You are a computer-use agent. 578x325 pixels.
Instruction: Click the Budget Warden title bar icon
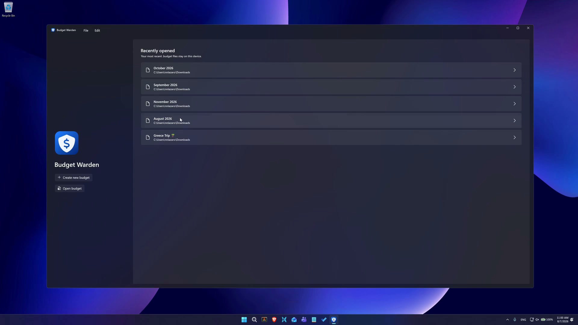pos(53,30)
